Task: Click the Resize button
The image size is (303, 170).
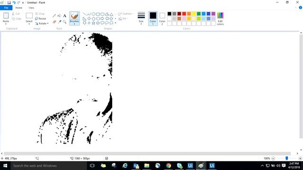Action: pyautogui.click(x=41, y=18)
